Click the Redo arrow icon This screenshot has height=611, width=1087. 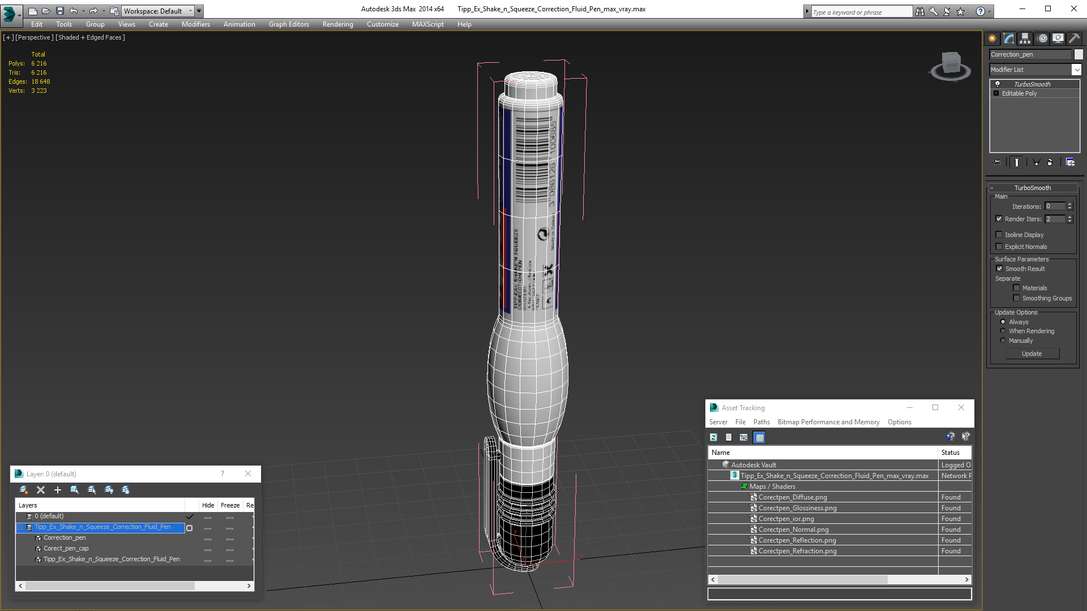[93, 11]
